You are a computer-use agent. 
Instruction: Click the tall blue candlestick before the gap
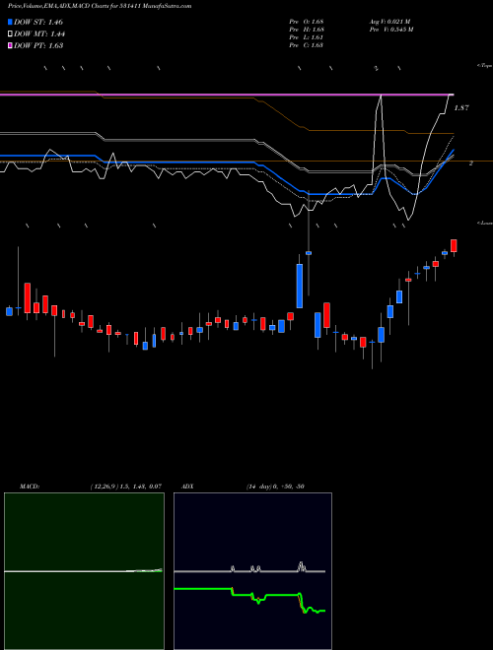pyautogui.click(x=299, y=286)
